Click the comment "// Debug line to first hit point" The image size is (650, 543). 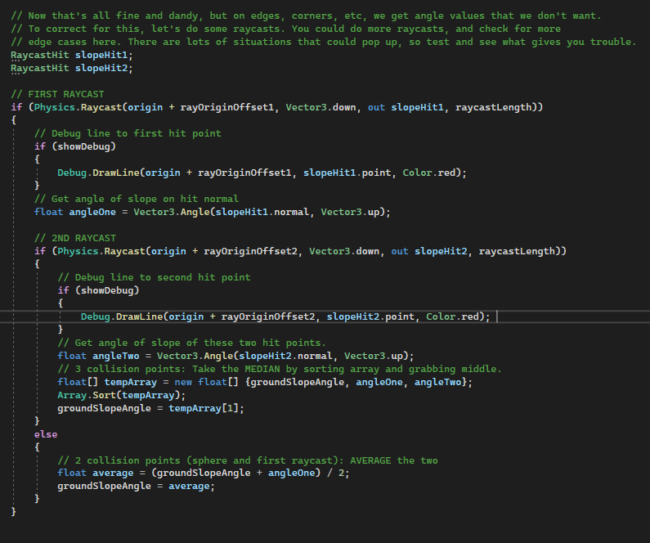coord(128,133)
